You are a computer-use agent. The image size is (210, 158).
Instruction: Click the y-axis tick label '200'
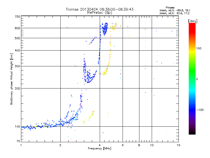pyautogui.click(x=17, y=88)
